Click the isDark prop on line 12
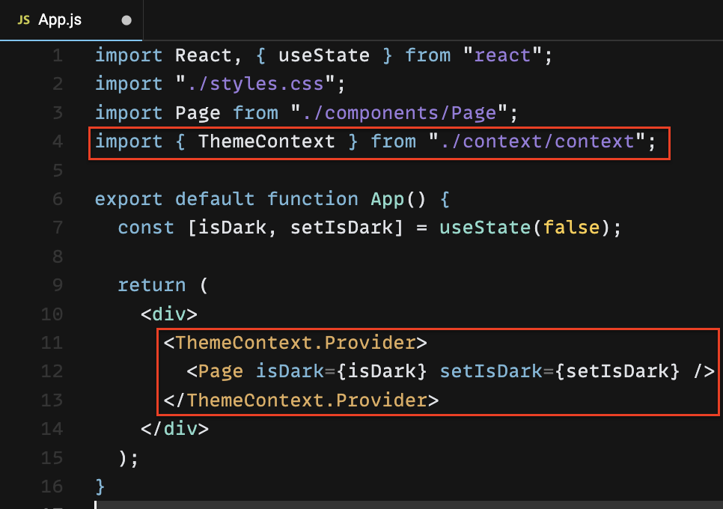This screenshot has height=509, width=723. coord(290,371)
